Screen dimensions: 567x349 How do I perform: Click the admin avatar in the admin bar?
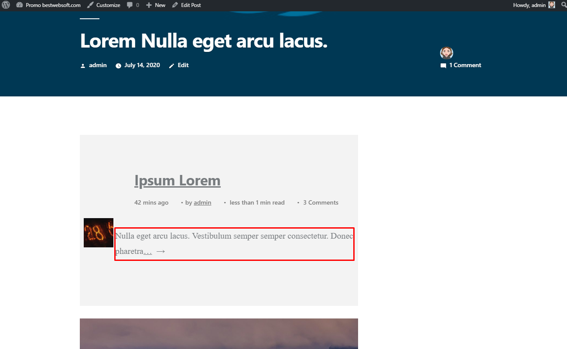click(552, 5)
